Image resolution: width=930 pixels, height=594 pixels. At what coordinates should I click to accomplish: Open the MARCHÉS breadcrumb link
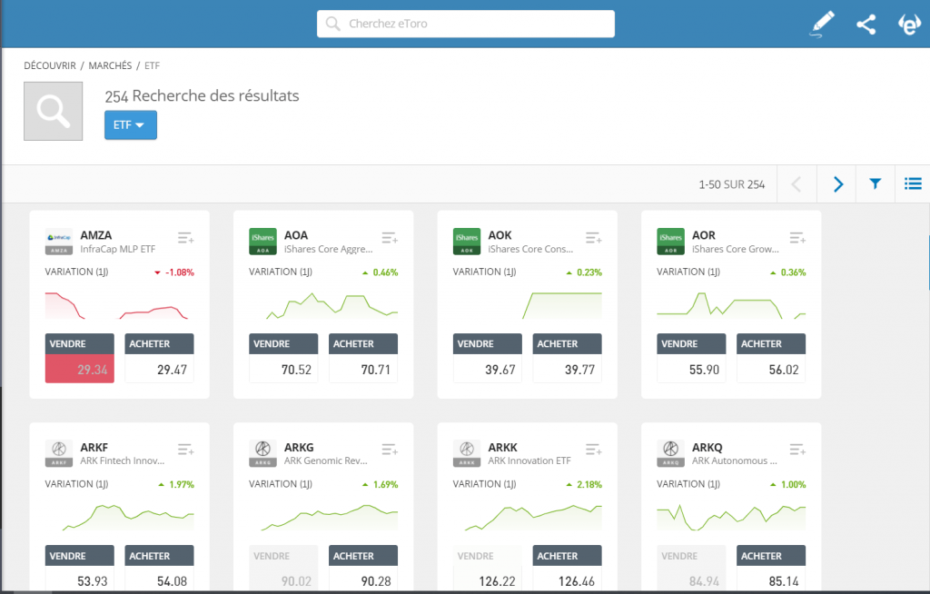110,65
